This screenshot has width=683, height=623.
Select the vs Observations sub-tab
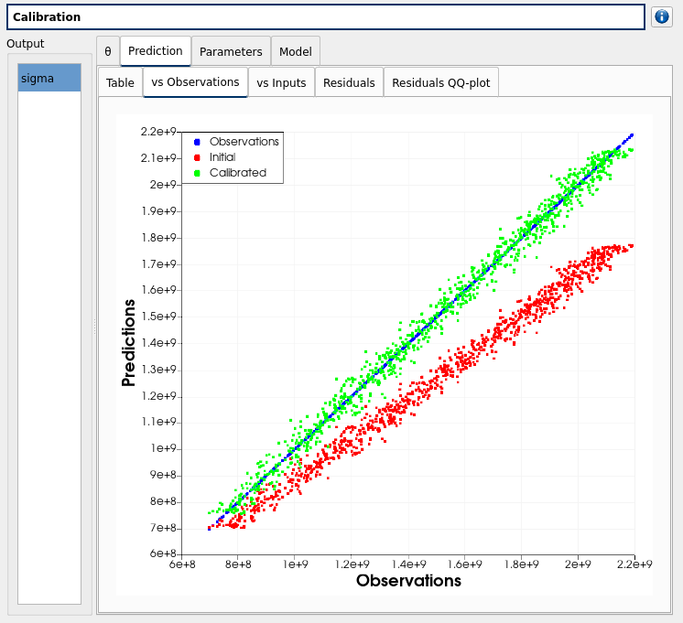click(195, 81)
